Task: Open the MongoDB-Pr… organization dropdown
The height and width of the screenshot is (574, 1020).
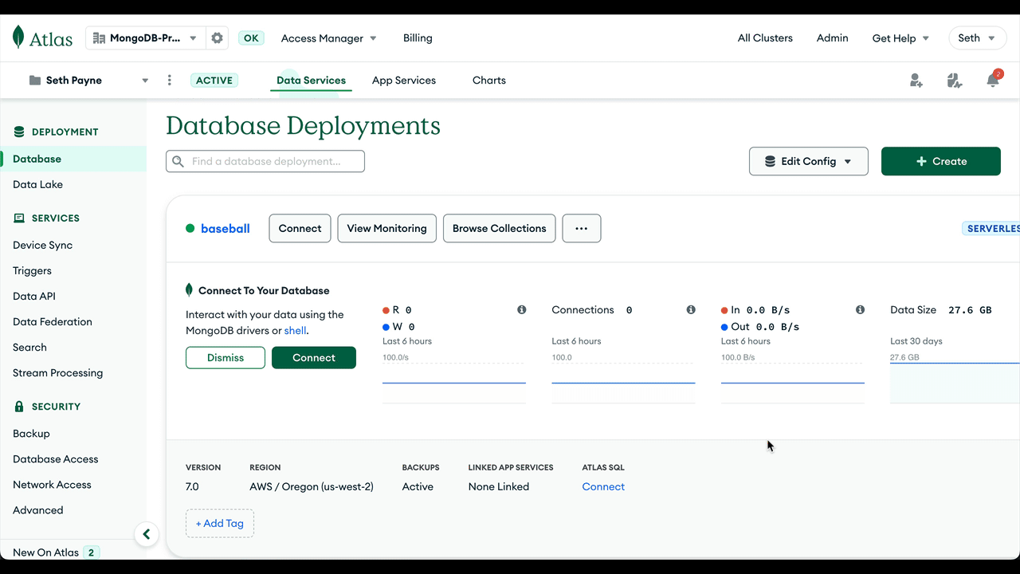Action: tap(145, 38)
